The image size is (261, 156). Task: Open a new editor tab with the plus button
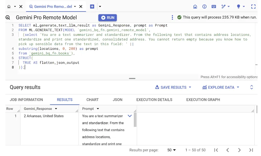[x=92, y=6]
